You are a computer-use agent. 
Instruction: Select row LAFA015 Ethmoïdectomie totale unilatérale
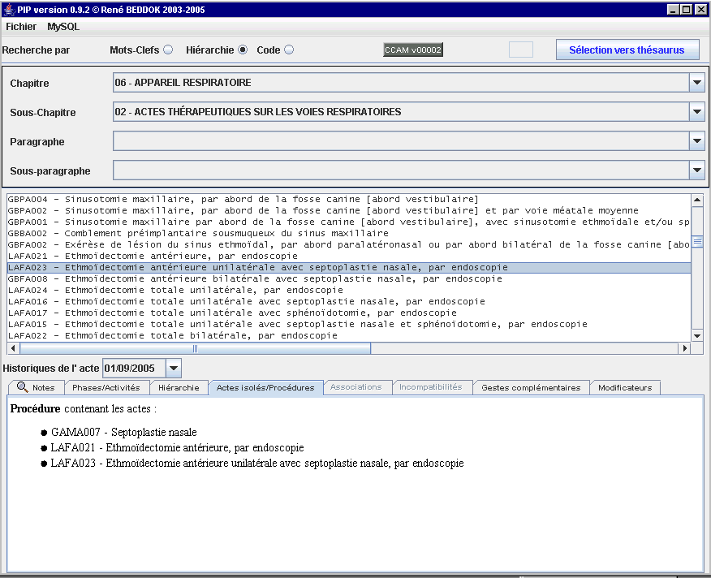coord(349,324)
